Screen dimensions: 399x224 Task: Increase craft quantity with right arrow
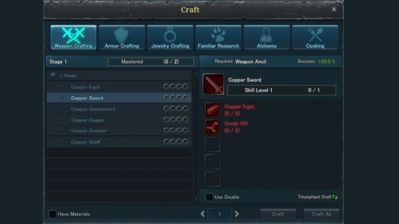pos(237,214)
